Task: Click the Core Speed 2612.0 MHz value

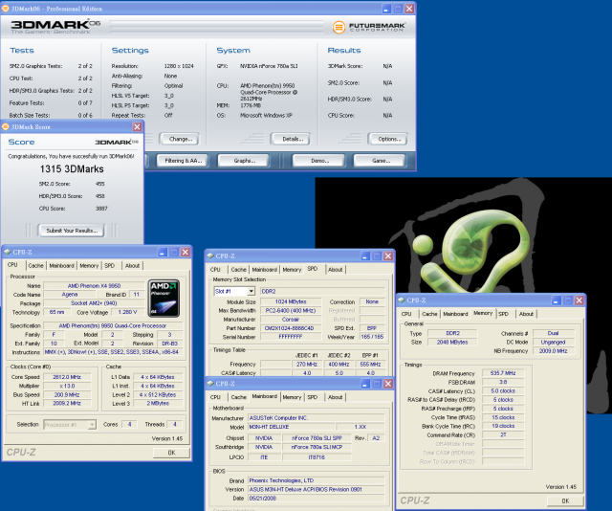Action: (67, 377)
